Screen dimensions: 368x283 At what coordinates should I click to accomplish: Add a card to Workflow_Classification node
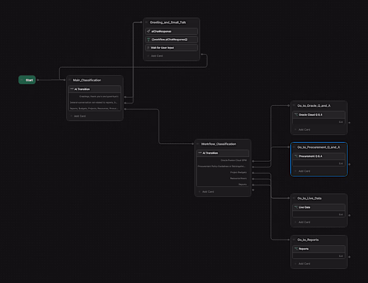(x=206, y=192)
